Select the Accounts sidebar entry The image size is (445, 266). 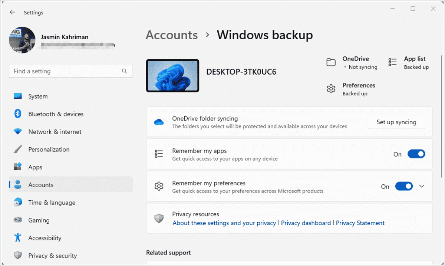click(x=71, y=185)
